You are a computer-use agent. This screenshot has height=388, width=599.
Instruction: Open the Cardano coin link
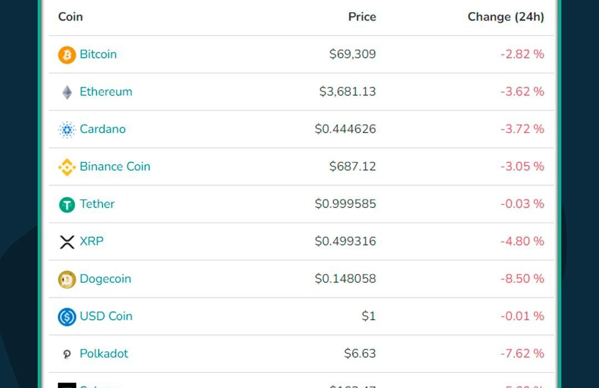[103, 129]
